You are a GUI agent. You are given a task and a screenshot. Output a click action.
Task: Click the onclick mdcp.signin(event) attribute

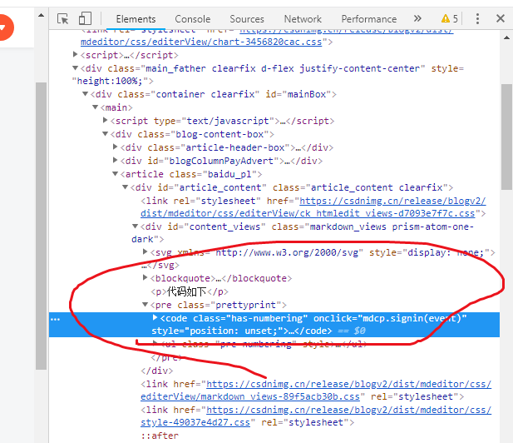[390, 318]
